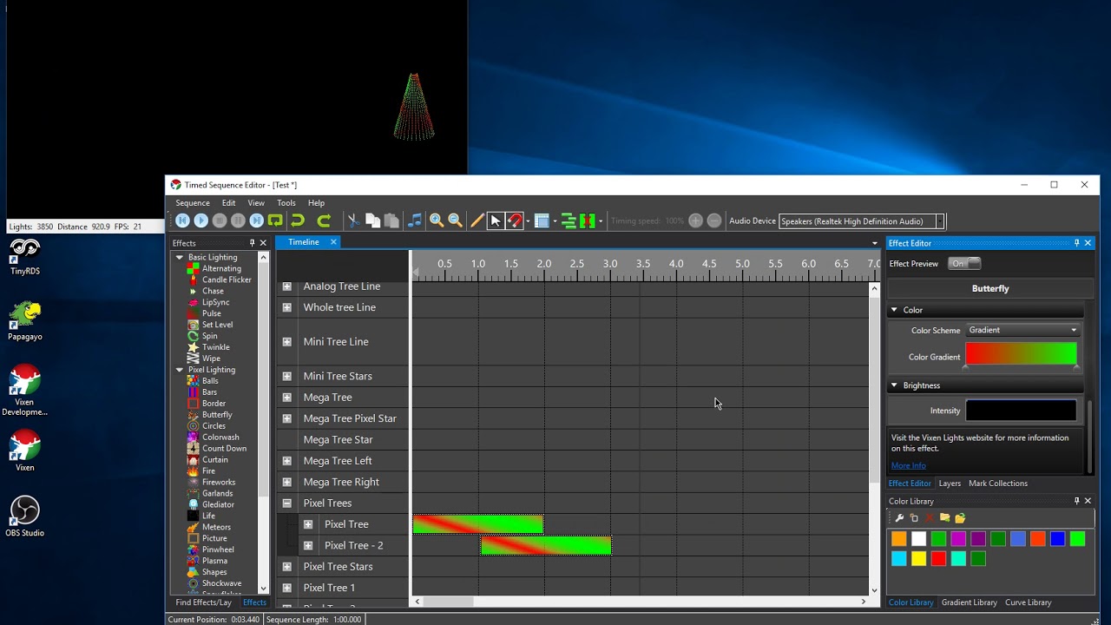Open the Tools menu
Image resolution: width=1111 pixels, height=625 pixels.
pos(286,203)
